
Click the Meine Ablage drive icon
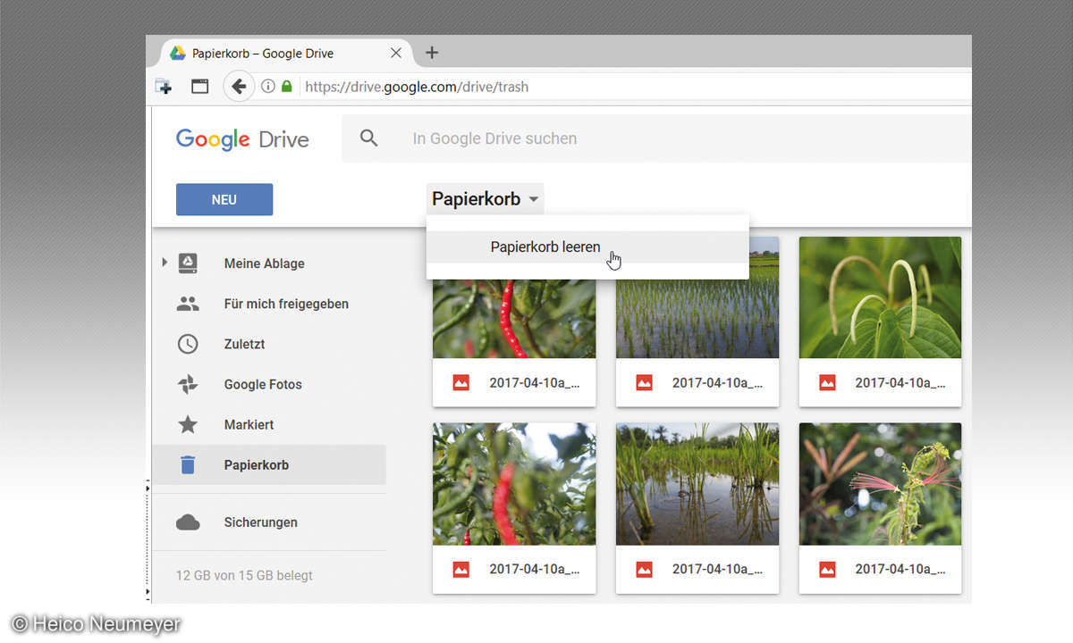click(188, 263)
